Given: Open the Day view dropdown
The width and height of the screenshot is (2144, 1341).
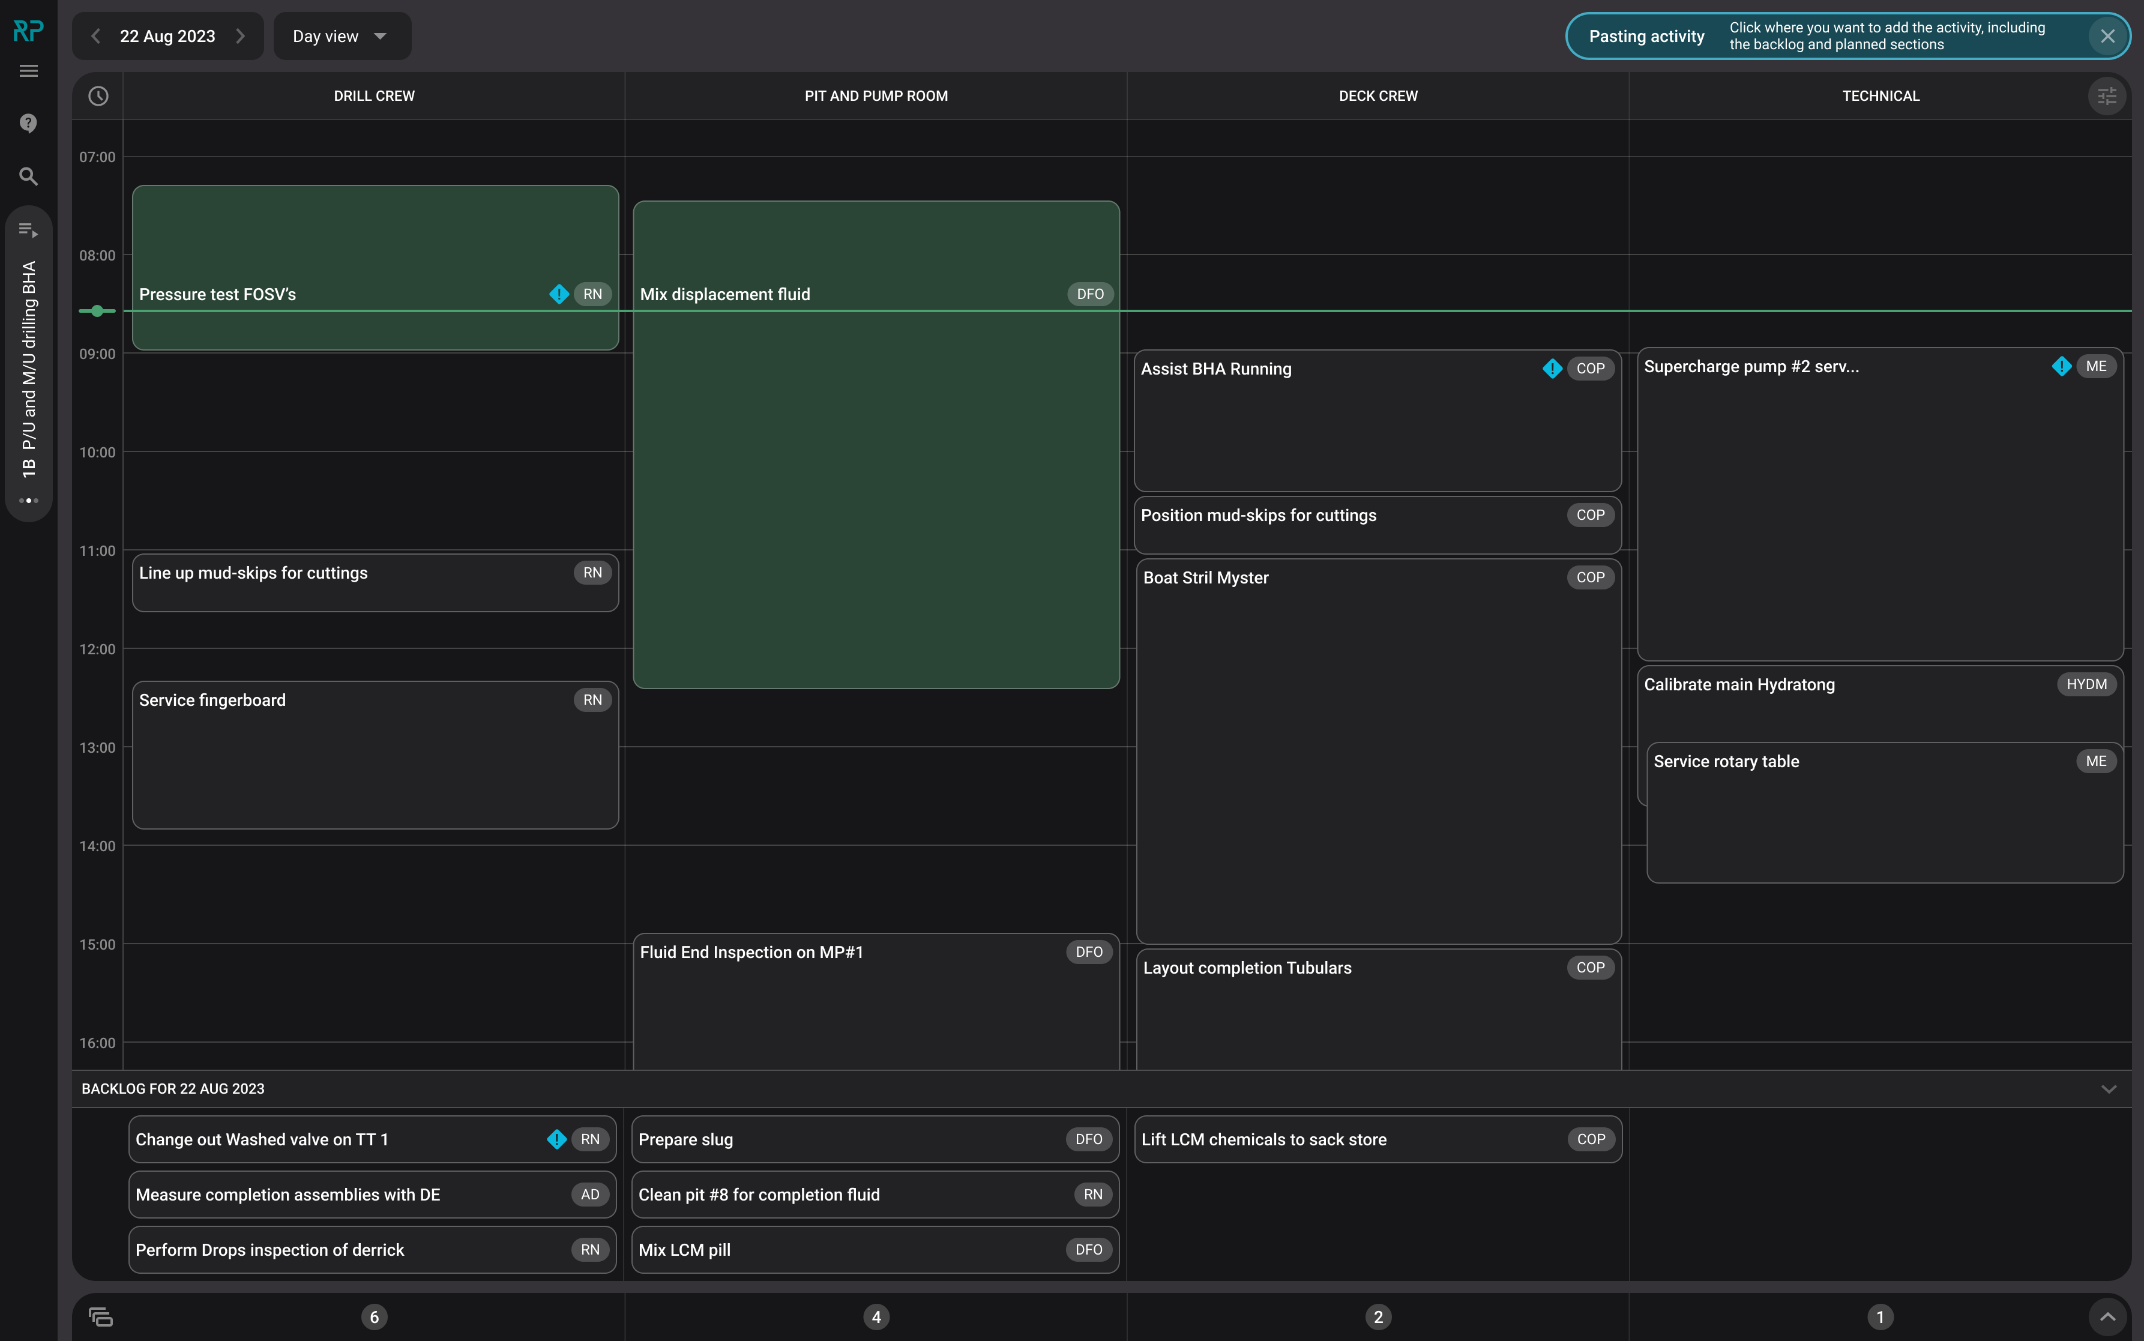Looking at the screenshot, I should click(x=342, y=37).
